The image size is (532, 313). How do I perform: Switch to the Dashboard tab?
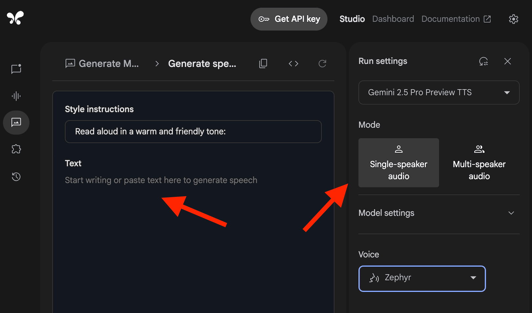(393, 19)
